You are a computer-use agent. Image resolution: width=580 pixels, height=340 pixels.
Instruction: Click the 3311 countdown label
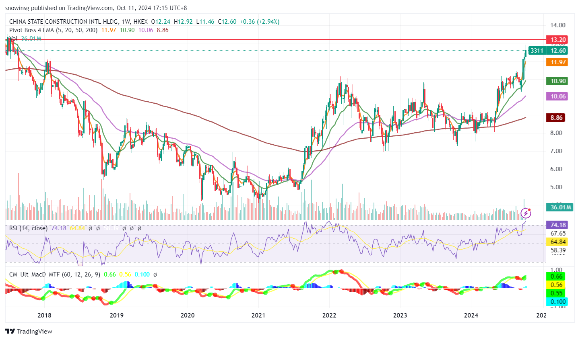click(x=537, y=51)
